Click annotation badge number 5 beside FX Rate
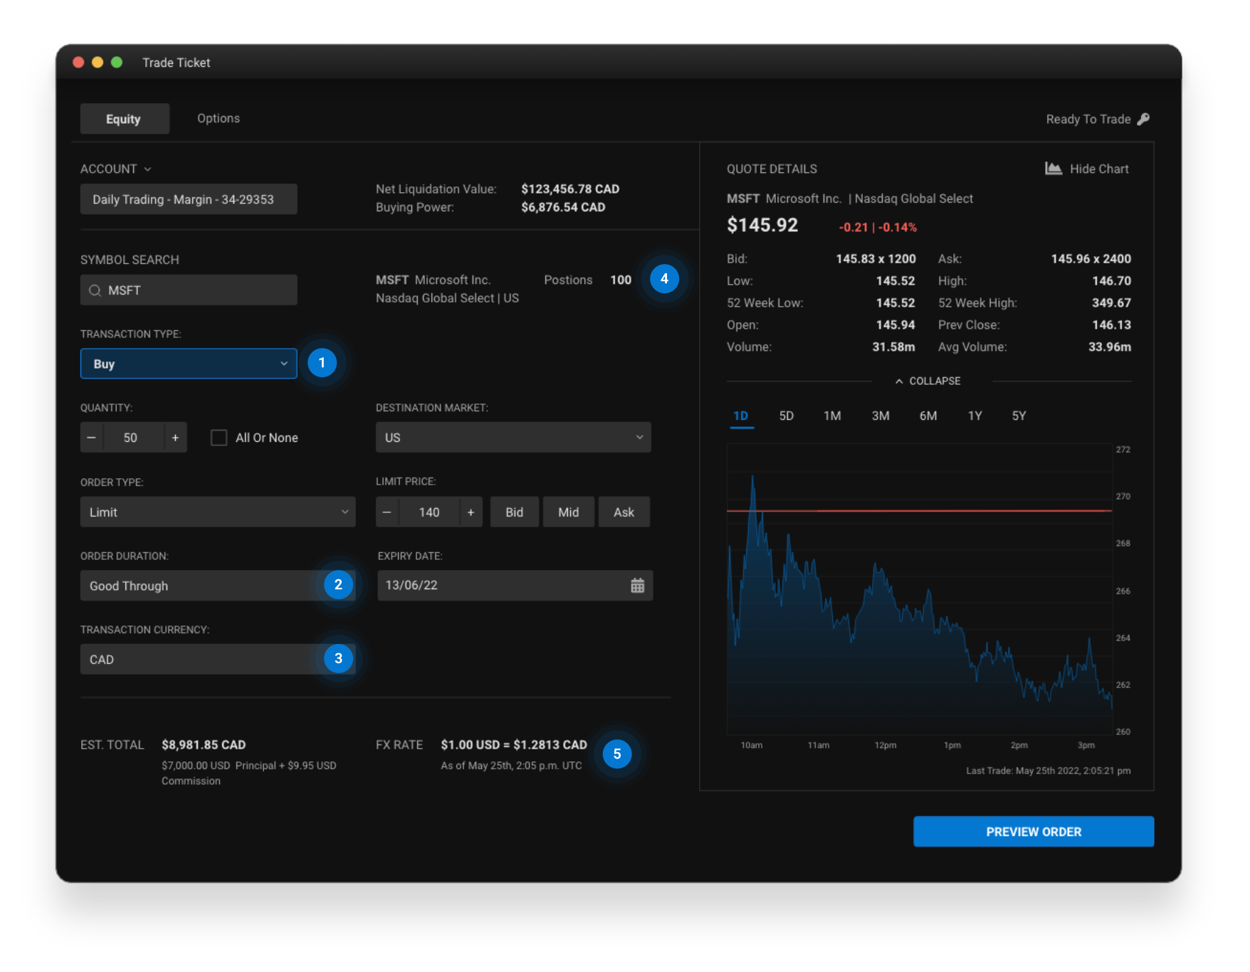The image size is (1250, 972). click(616, 754)
